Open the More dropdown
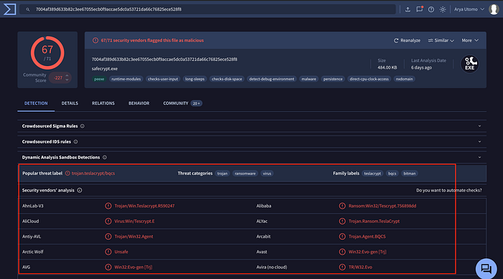 [470, 40]
